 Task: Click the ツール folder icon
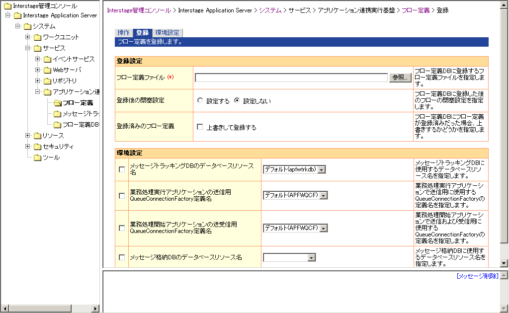38,157
